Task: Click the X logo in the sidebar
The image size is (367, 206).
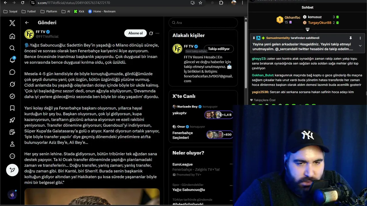Action: [12, 23]
